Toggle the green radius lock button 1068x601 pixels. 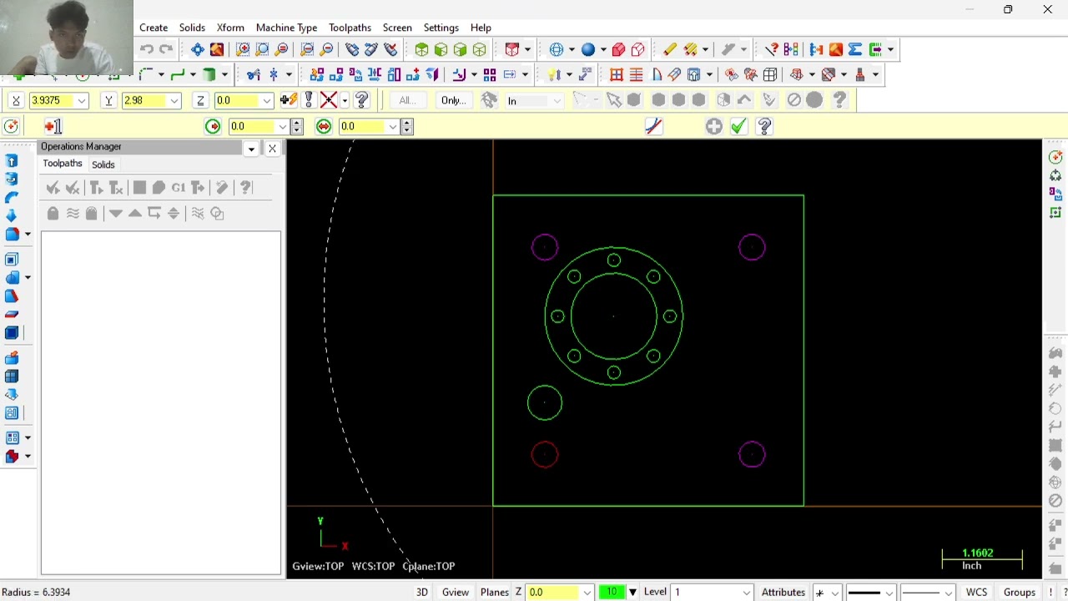213,126
